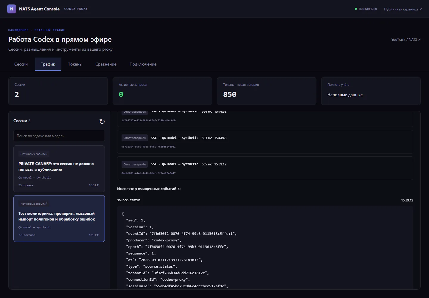The height and width of the screenshot is (298, 429).
Task: Click the Активные запросы stat card
Action: pos(162,91)
